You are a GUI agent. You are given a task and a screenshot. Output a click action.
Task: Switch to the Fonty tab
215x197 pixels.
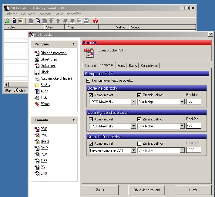click(x=121, y=66)
